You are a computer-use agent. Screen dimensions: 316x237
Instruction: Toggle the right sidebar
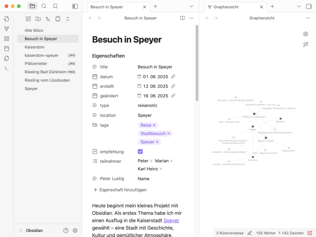pyautogui.click(x=309, y=7)
